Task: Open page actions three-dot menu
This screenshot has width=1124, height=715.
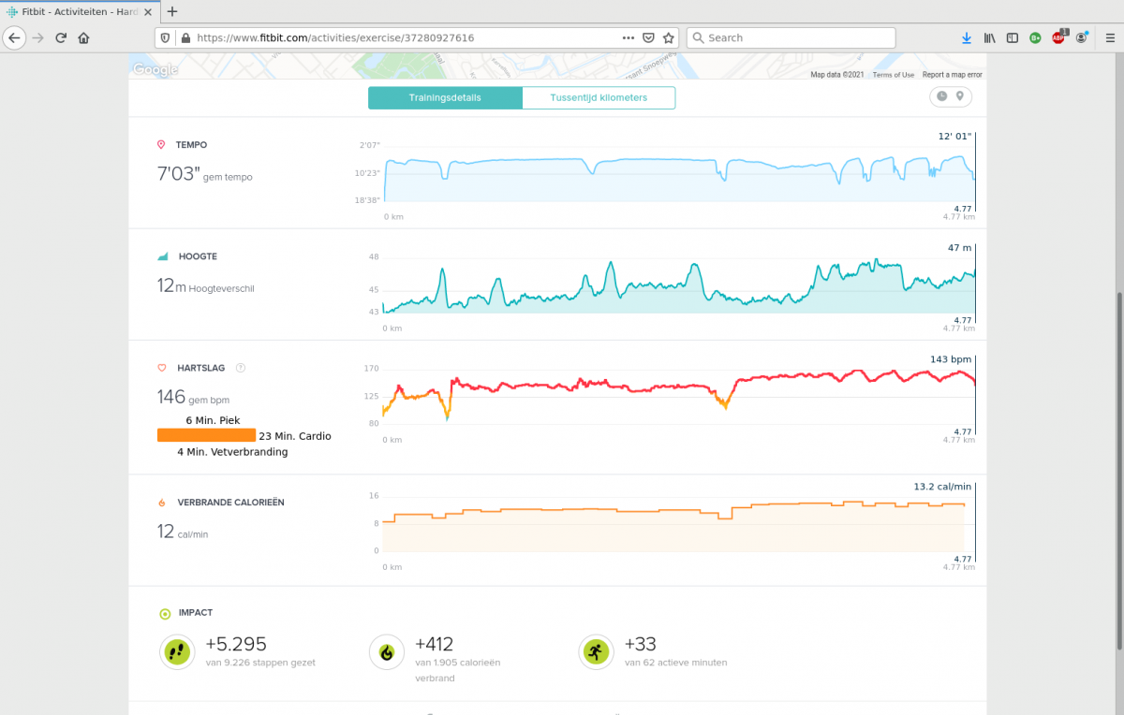Action: 628,38
